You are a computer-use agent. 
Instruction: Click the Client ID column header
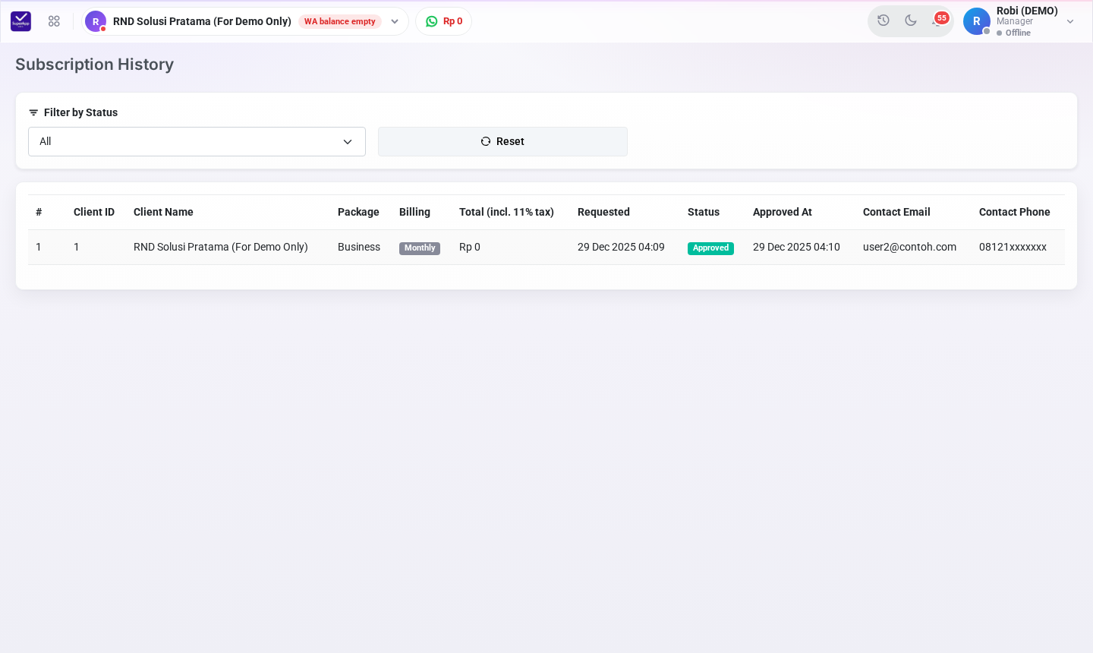tap(94, 212)
